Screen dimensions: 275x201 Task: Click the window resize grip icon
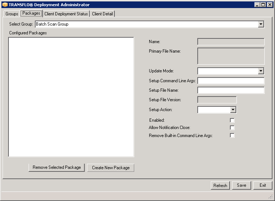coord(271,197)
